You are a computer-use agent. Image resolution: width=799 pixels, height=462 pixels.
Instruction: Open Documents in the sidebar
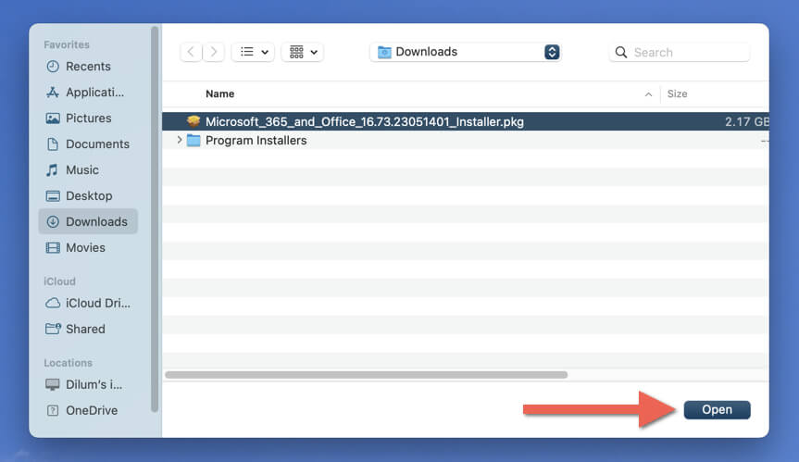[88, 144]
